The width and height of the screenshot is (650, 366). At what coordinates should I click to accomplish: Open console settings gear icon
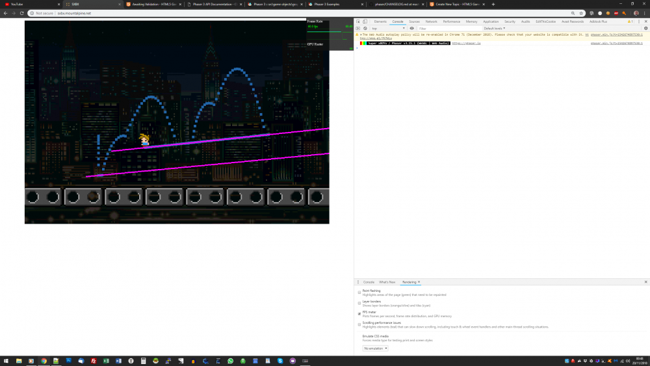(x=645, y=29)
